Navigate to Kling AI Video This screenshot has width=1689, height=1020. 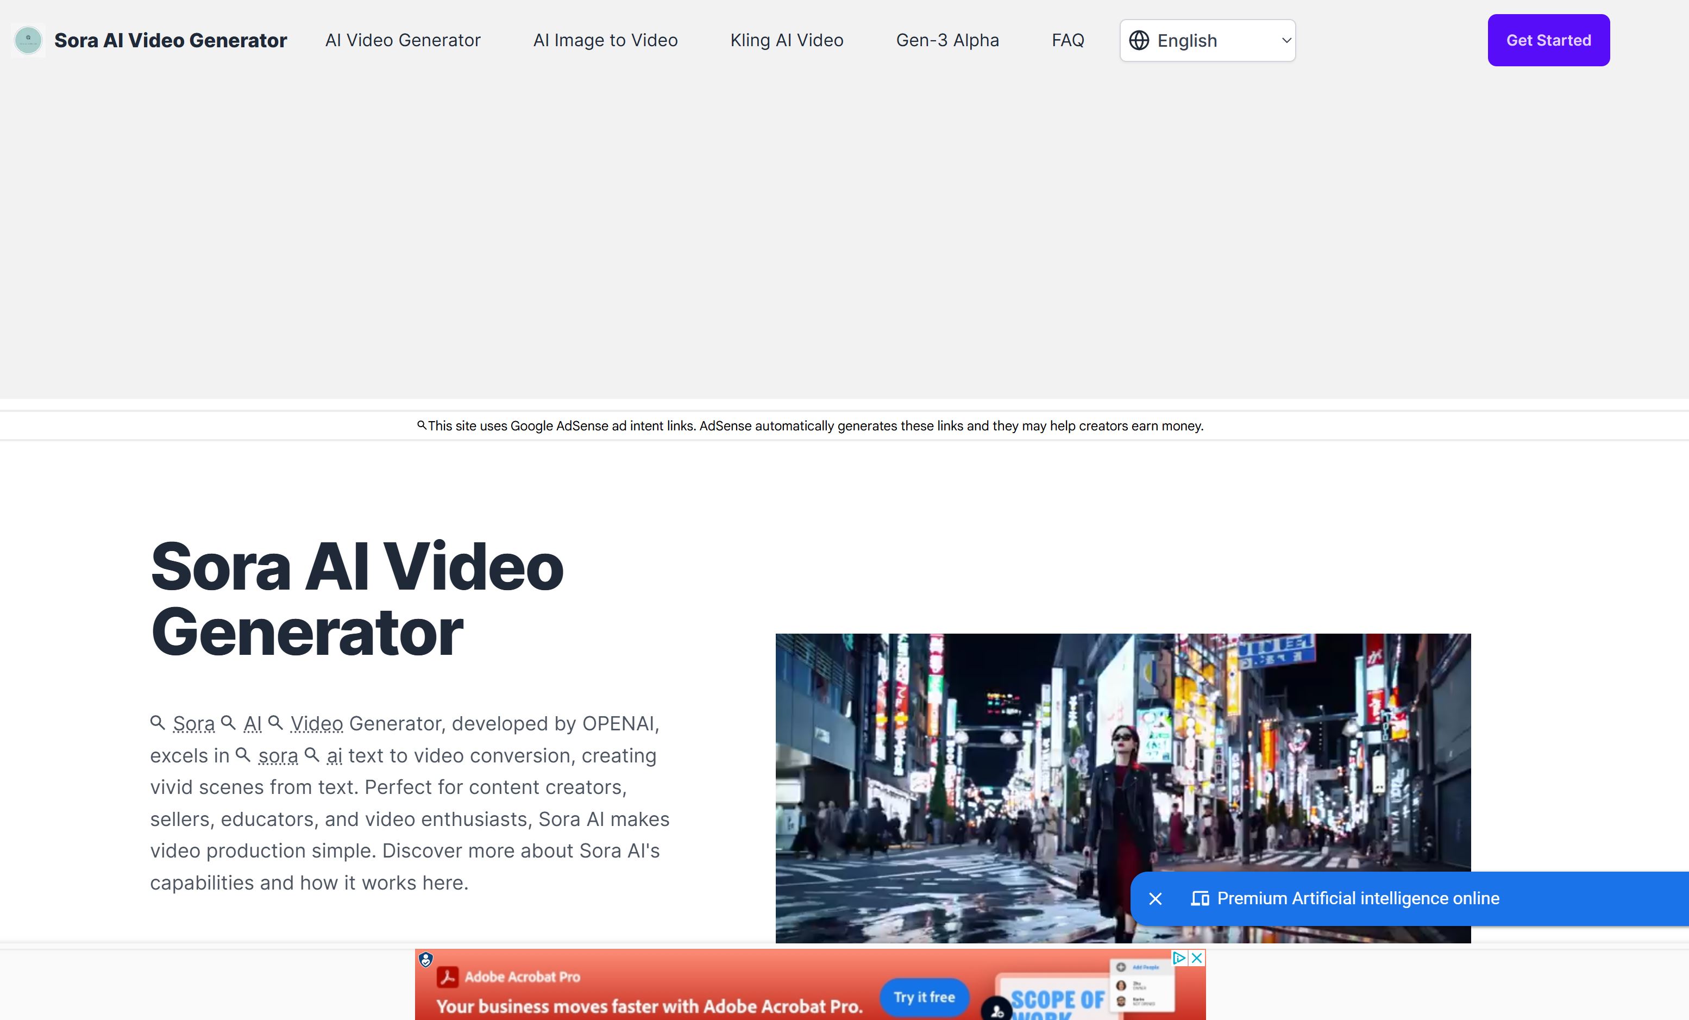coord(786,40)
